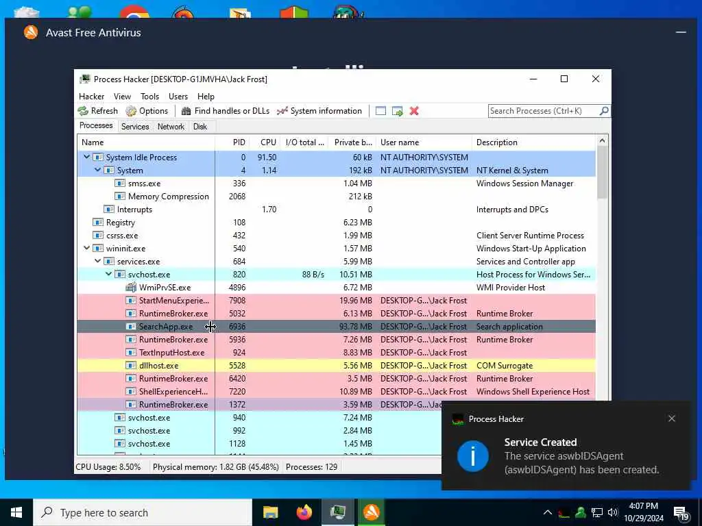Click the Service Created notification info icon

473,456
